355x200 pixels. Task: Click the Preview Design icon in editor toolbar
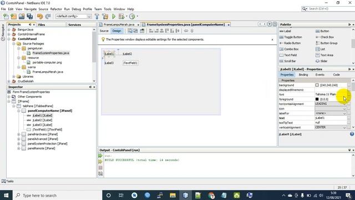point(142,31)
